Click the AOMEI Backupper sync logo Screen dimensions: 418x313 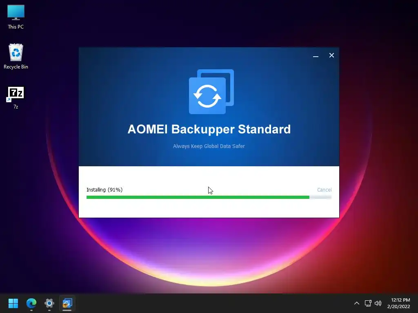(211, 92)
